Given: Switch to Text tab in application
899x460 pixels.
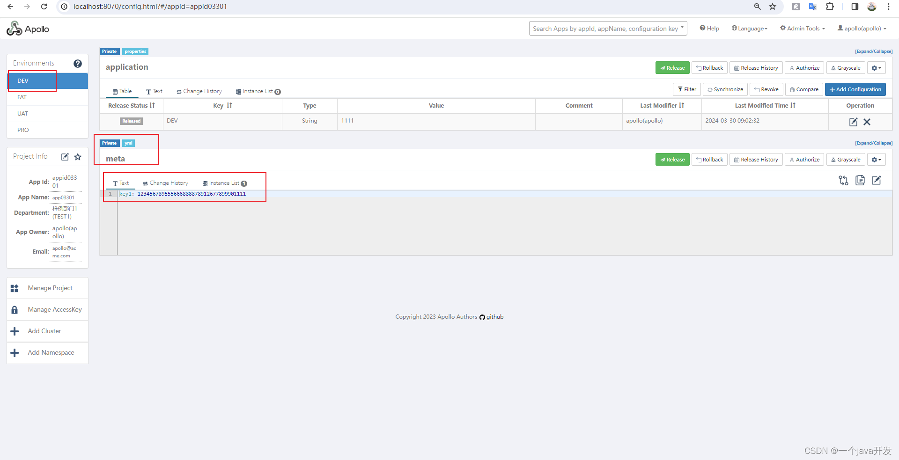Looking at the screenshot, I should click(154, 91).
